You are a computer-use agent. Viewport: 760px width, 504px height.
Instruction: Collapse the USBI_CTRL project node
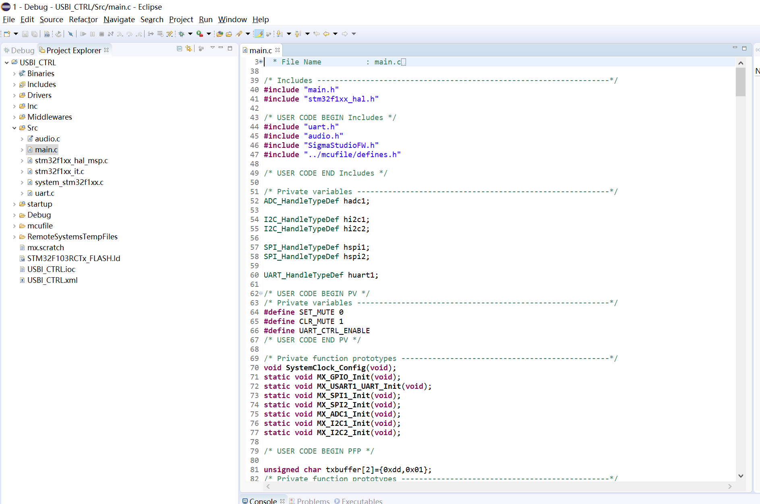[x=7, y=63]
